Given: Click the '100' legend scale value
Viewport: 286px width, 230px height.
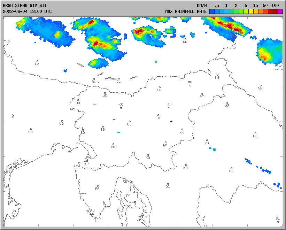Looking at the screenshot, I should coord(275,6).
